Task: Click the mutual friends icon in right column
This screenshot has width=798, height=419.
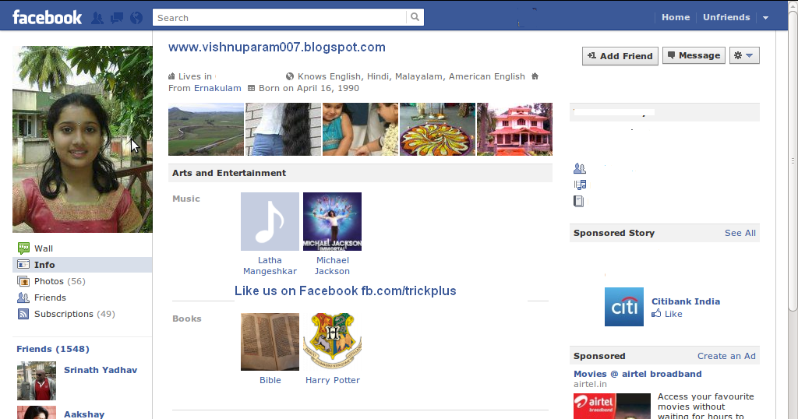Action: tap(580, 168)
